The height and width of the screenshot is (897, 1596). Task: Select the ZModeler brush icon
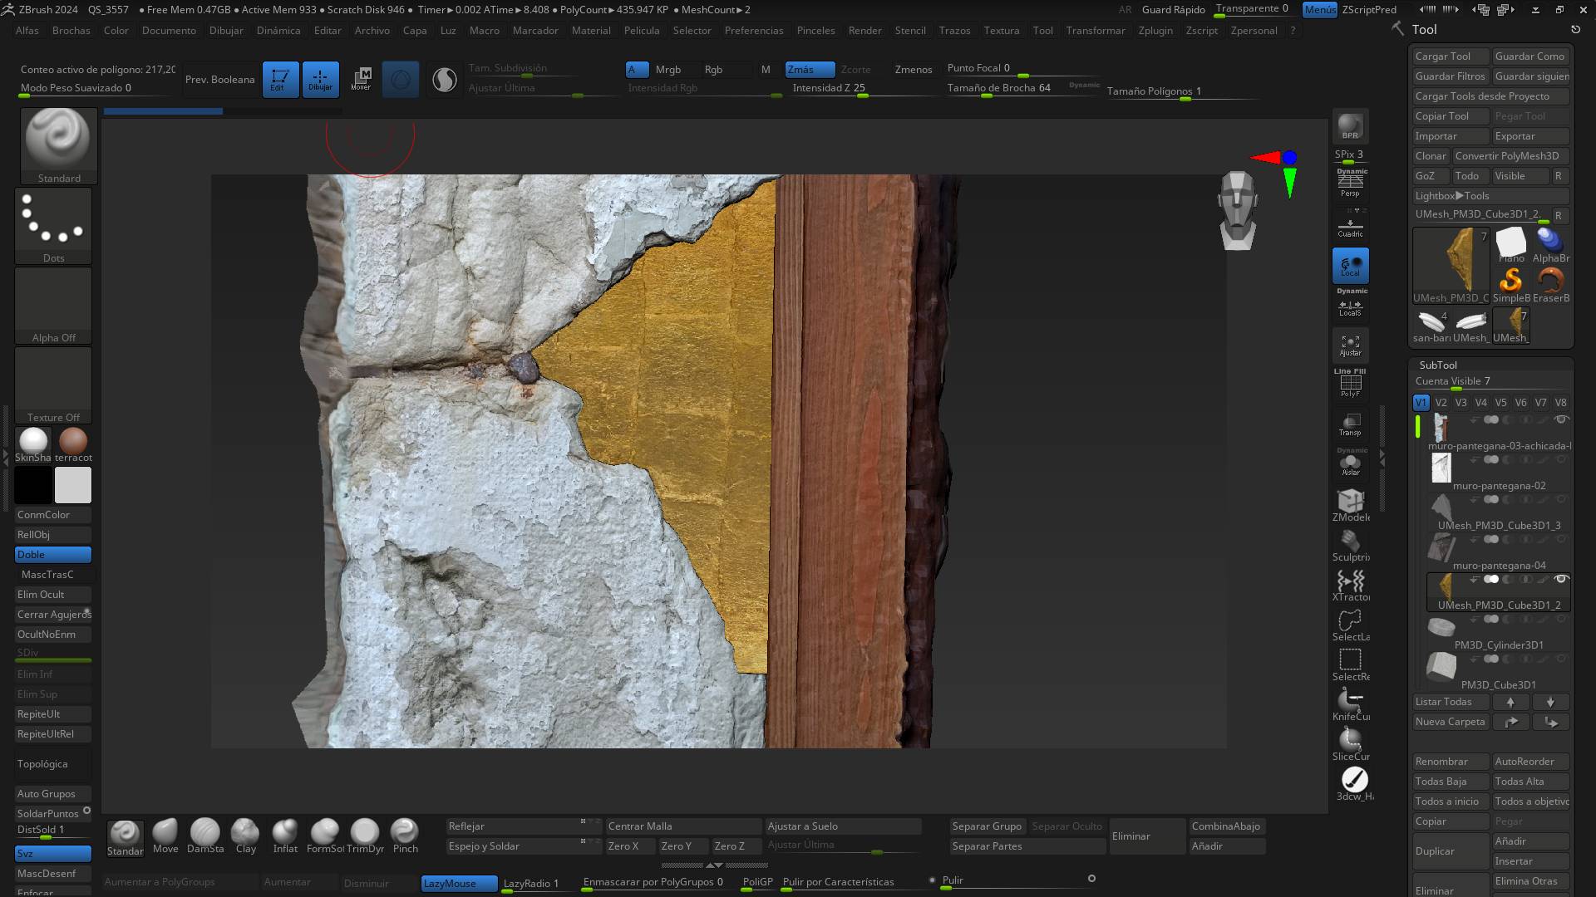point(1350,501)
